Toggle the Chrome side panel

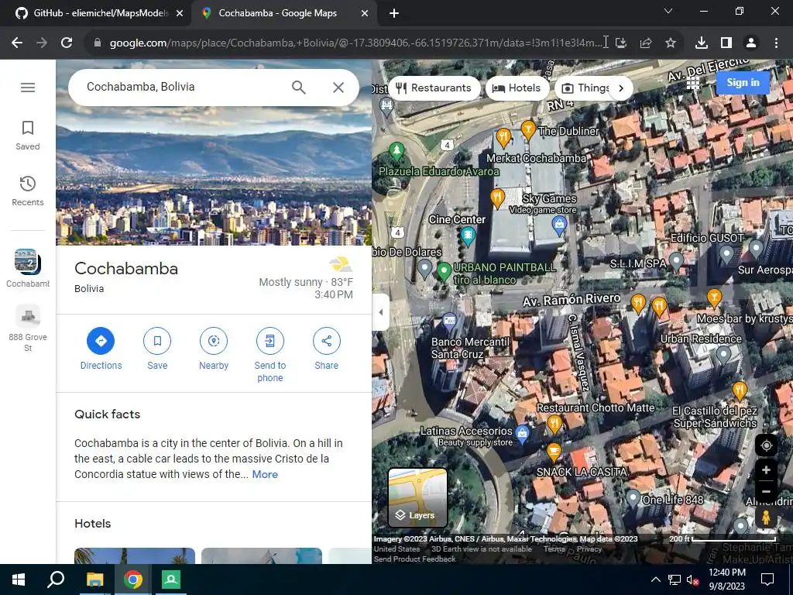tap(726, 43)
